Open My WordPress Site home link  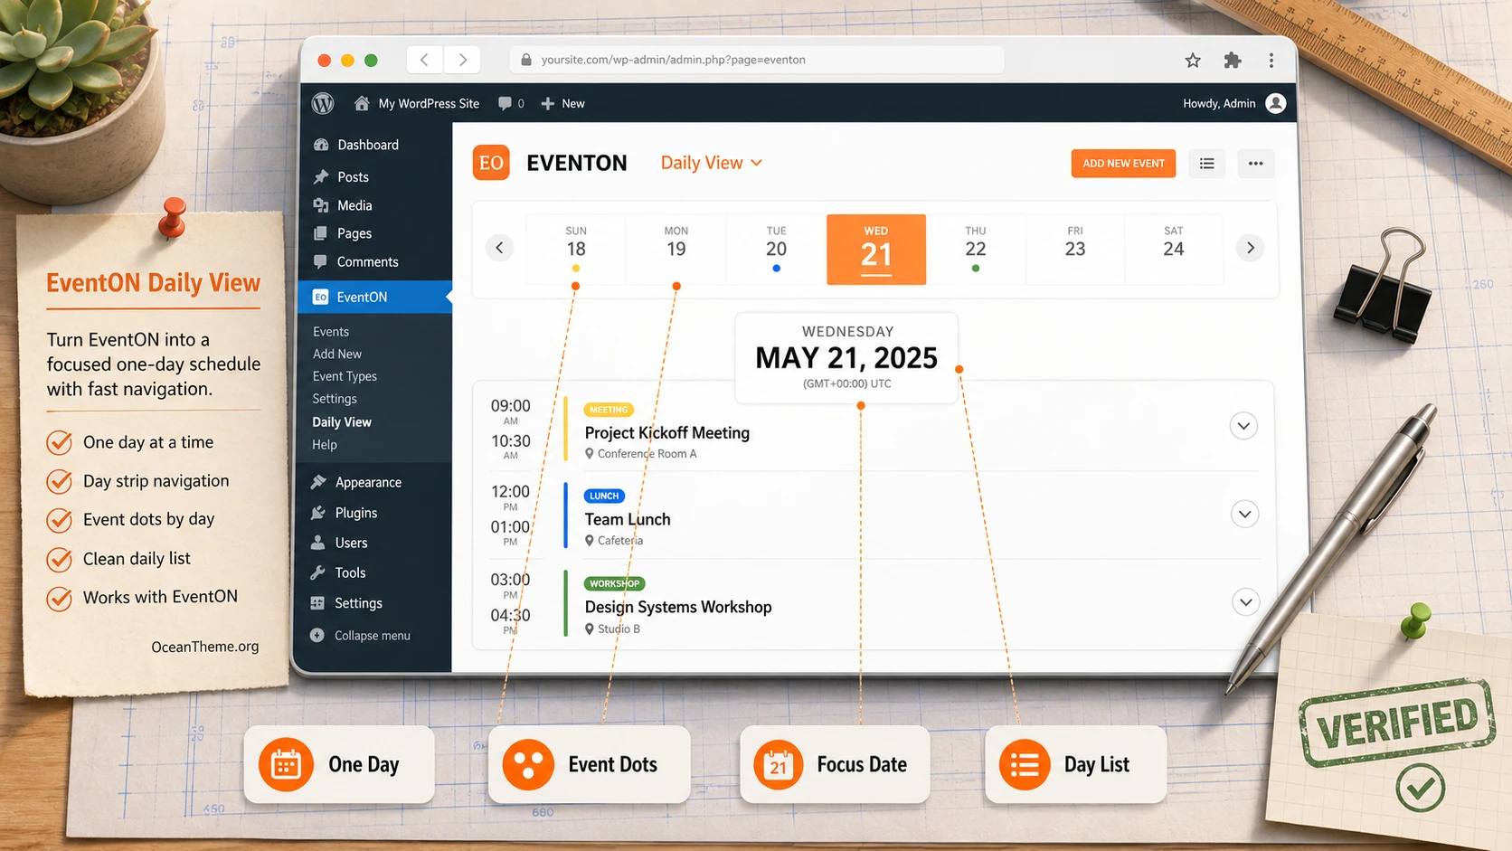pos(417,103)
